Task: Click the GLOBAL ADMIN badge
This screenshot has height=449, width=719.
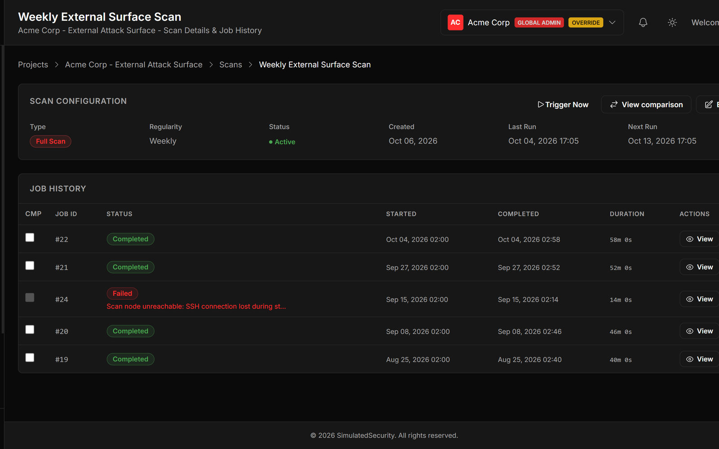Action: [539, 22]
